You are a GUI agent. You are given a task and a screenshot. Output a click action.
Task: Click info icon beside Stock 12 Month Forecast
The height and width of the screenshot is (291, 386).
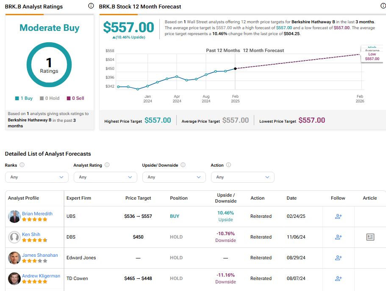pyautogui.click(x=383, y=6)
